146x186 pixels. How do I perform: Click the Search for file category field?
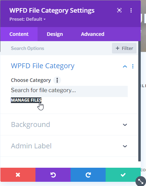point(69,91)
